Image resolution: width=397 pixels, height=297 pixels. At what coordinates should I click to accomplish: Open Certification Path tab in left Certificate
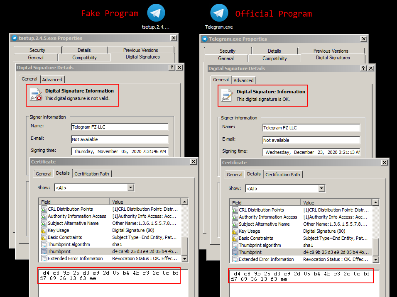[x=92, y=174]
